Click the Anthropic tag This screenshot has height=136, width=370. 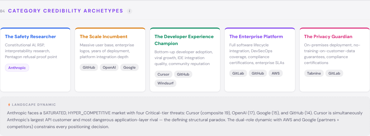pyautogui.click(x=17, y=68)
